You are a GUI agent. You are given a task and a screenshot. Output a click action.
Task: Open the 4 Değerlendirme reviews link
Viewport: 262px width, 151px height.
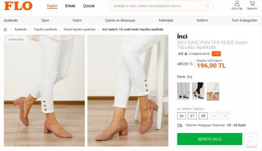pyautogui.click(x=200, y=54)
